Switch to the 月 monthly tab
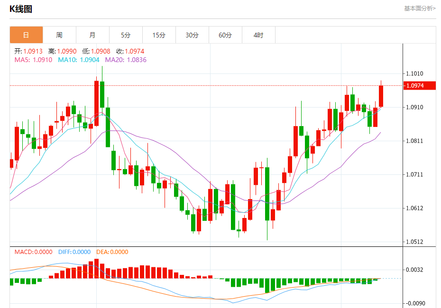The image size is (441, 308). click(x=92, y=35)
